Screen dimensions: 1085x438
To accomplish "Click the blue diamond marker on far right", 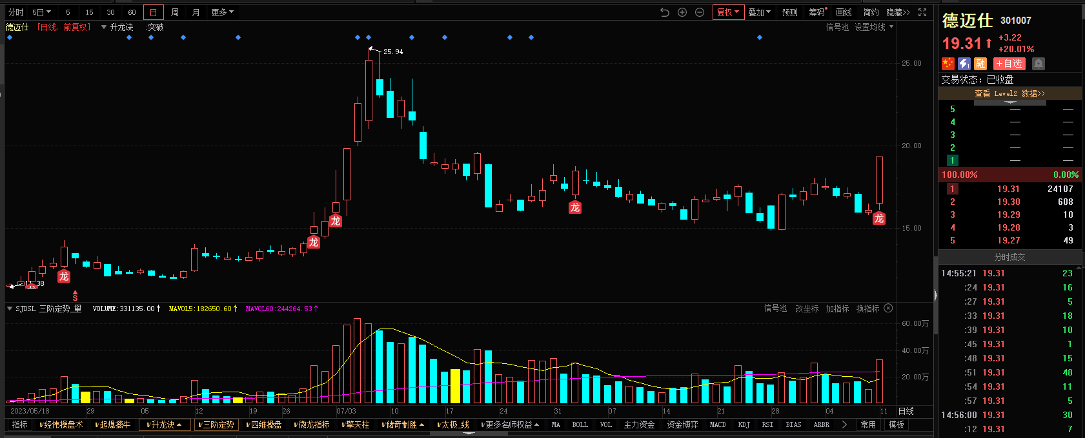I will point(760,37).
